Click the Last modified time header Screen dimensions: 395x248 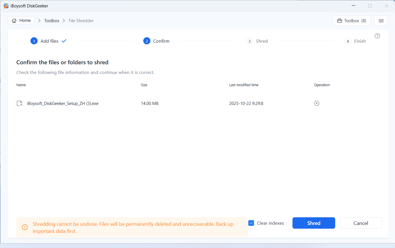pos(244,85)
